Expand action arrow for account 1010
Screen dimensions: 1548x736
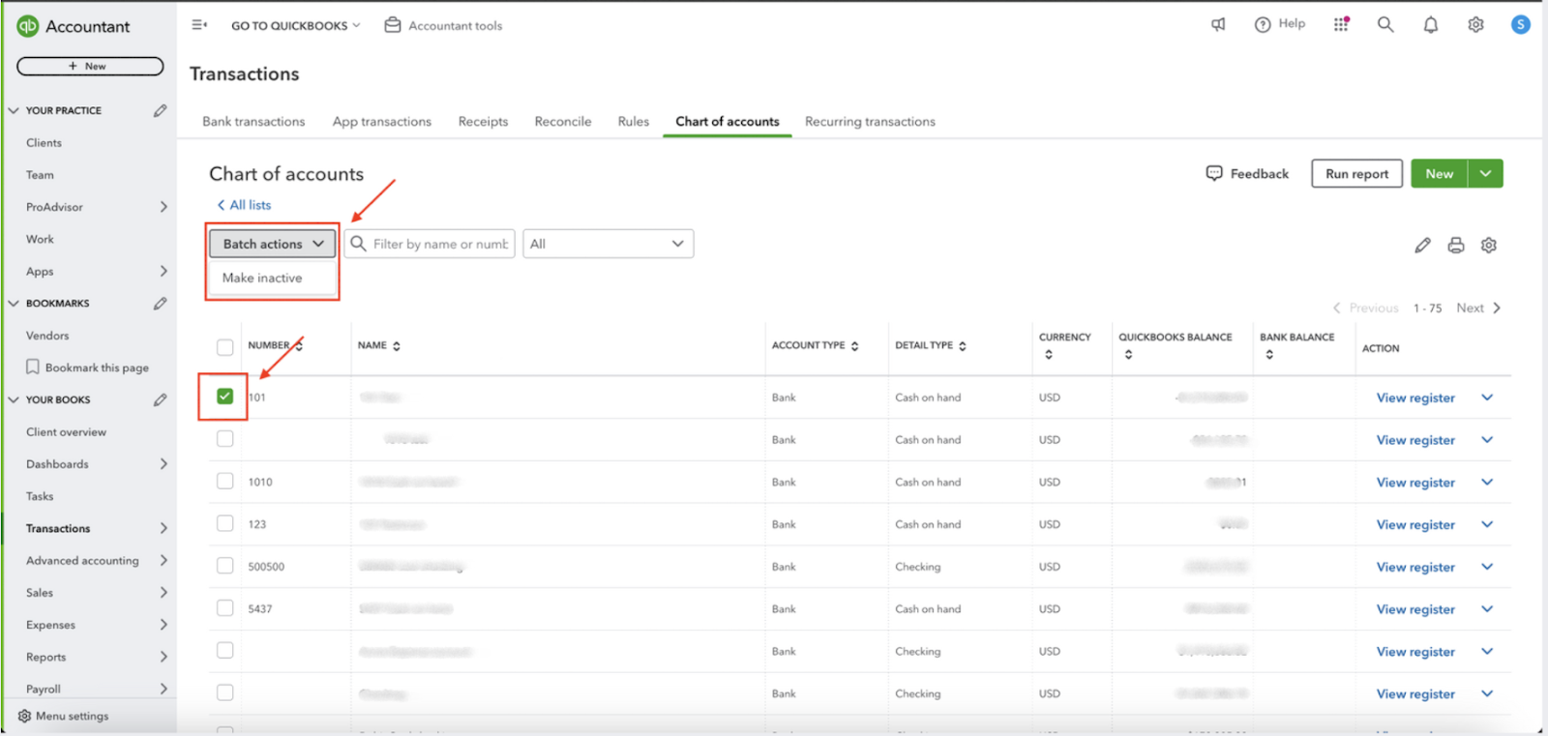1487,482
